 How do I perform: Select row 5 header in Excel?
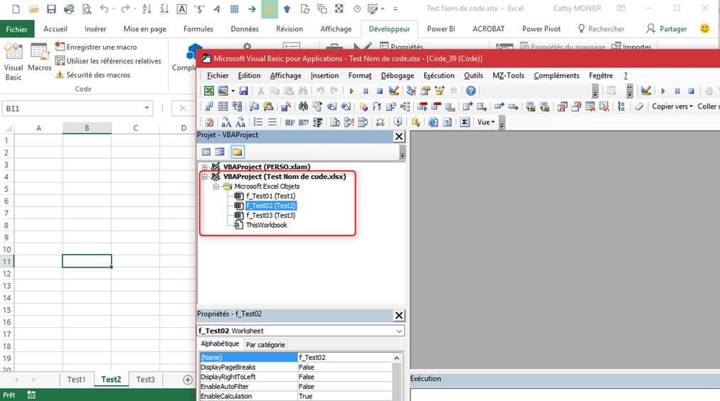6,189
